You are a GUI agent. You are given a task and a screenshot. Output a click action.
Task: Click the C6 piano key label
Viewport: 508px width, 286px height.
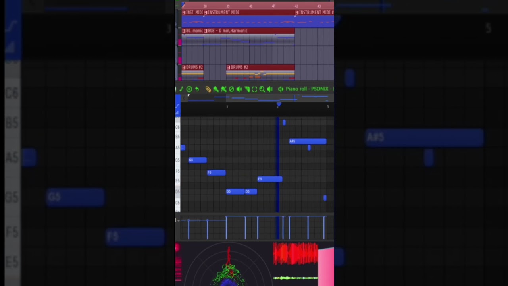click(177, 127)
